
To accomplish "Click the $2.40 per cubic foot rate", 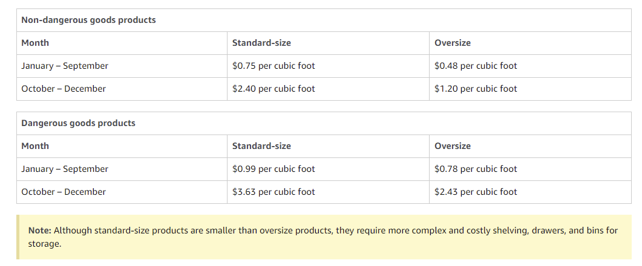I will coord(274,89).
